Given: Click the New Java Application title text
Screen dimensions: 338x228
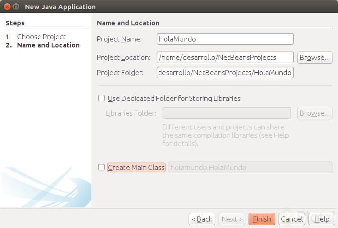Looking at the screenshot, I should 60,7.
